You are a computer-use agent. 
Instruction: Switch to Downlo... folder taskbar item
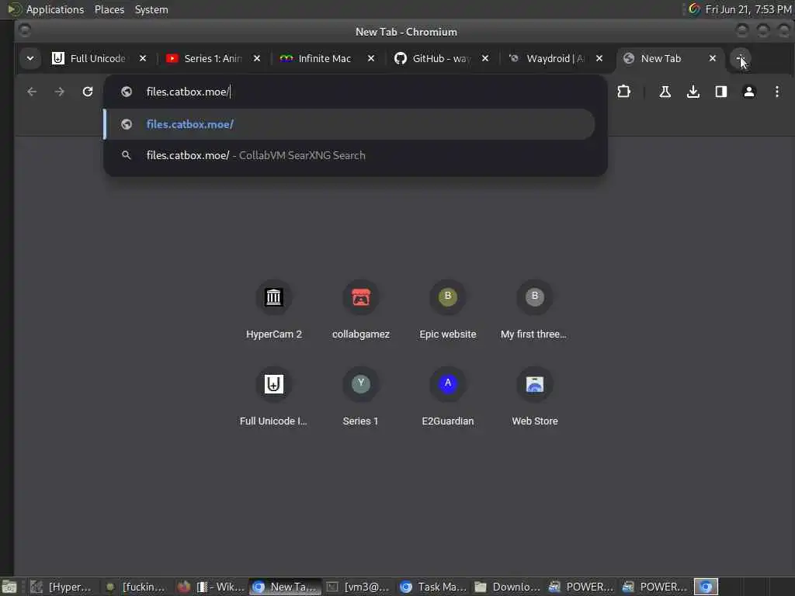[507, 587]
